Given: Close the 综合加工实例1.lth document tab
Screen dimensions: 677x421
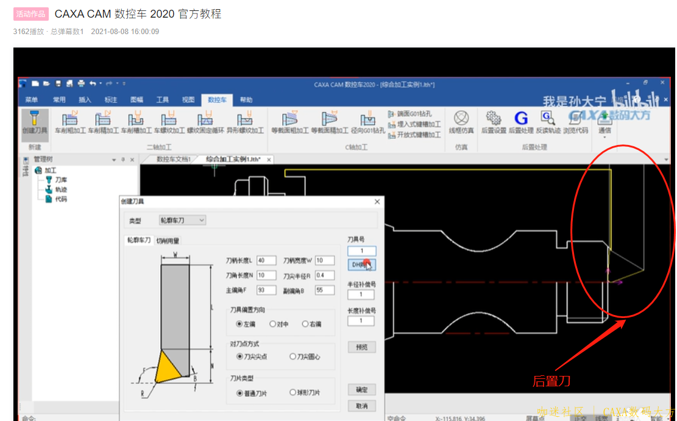Looking at the screenshot, I should click(x=269, y=160).
